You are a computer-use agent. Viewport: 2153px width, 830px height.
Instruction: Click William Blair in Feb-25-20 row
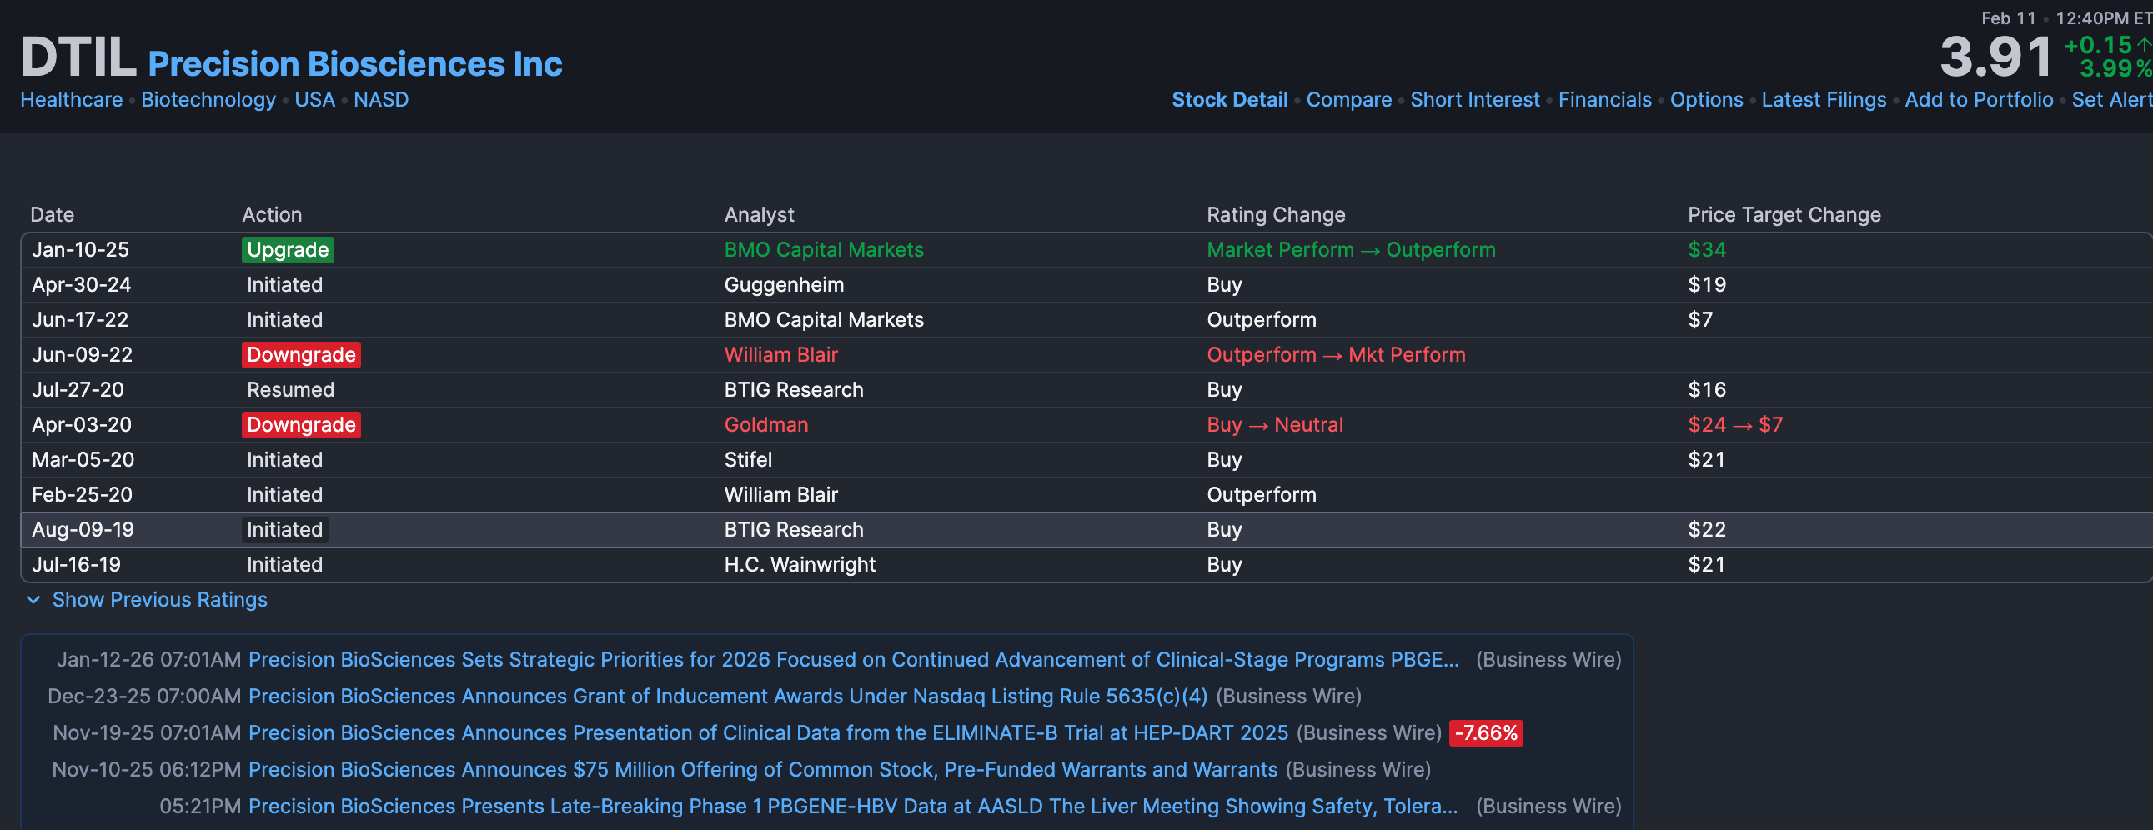tap(780, 495)
